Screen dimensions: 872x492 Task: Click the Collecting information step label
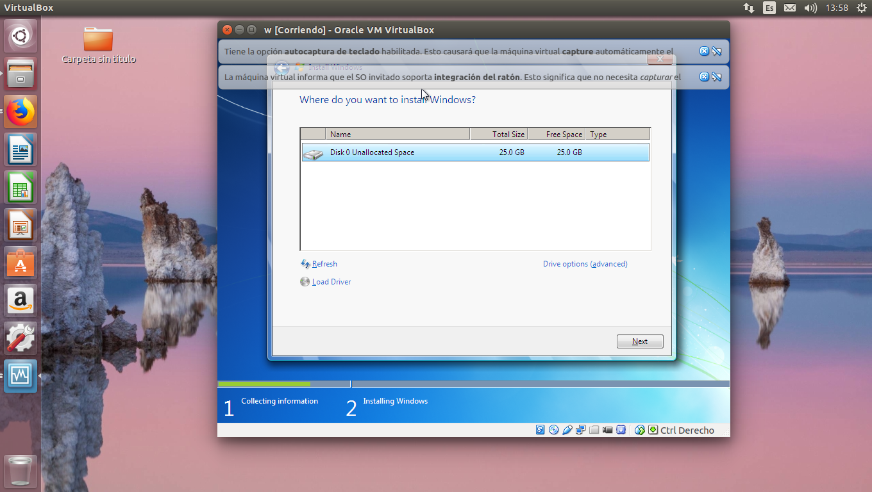pyautogui.click(x=280, y=401)
